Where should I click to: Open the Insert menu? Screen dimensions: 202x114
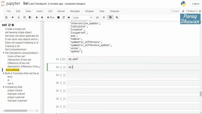(39, 11)
